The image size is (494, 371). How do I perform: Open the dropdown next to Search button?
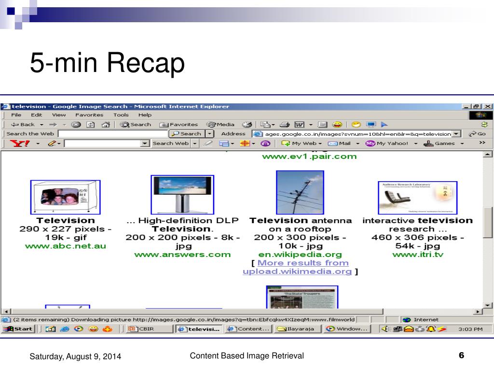pos(209,134)
